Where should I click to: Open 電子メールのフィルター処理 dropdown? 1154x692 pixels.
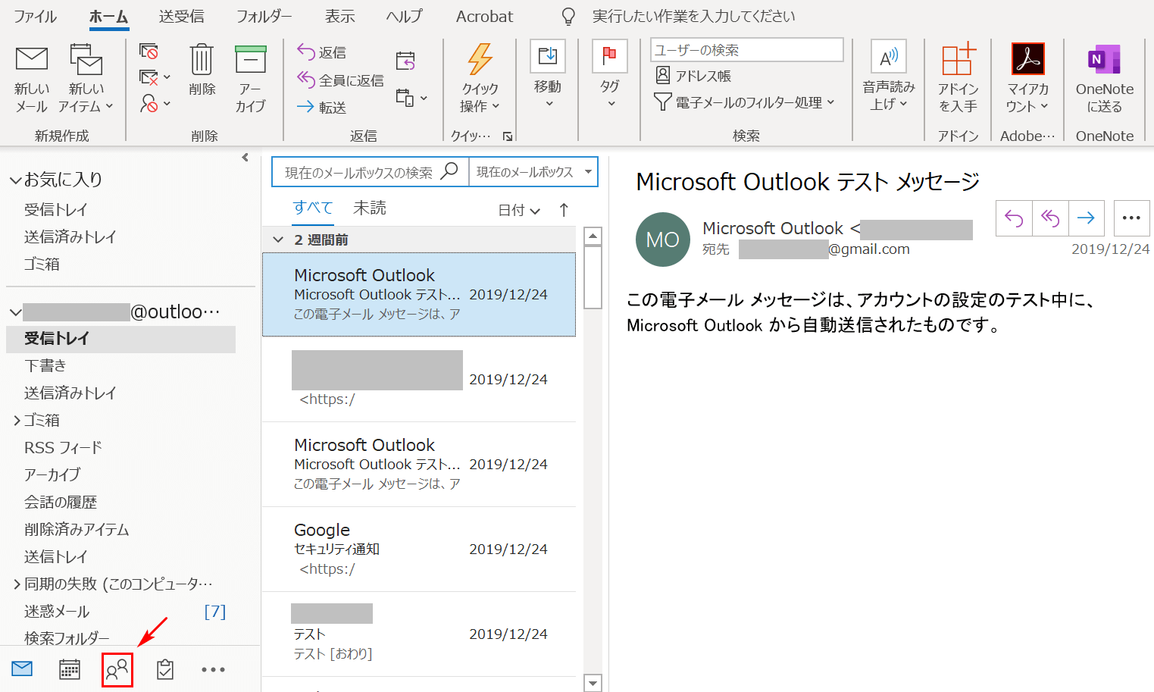[744, 102]
